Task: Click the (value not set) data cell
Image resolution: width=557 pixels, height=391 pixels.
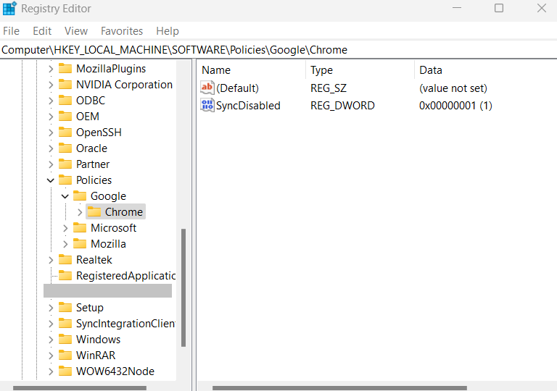Action: tap(453, 88)
